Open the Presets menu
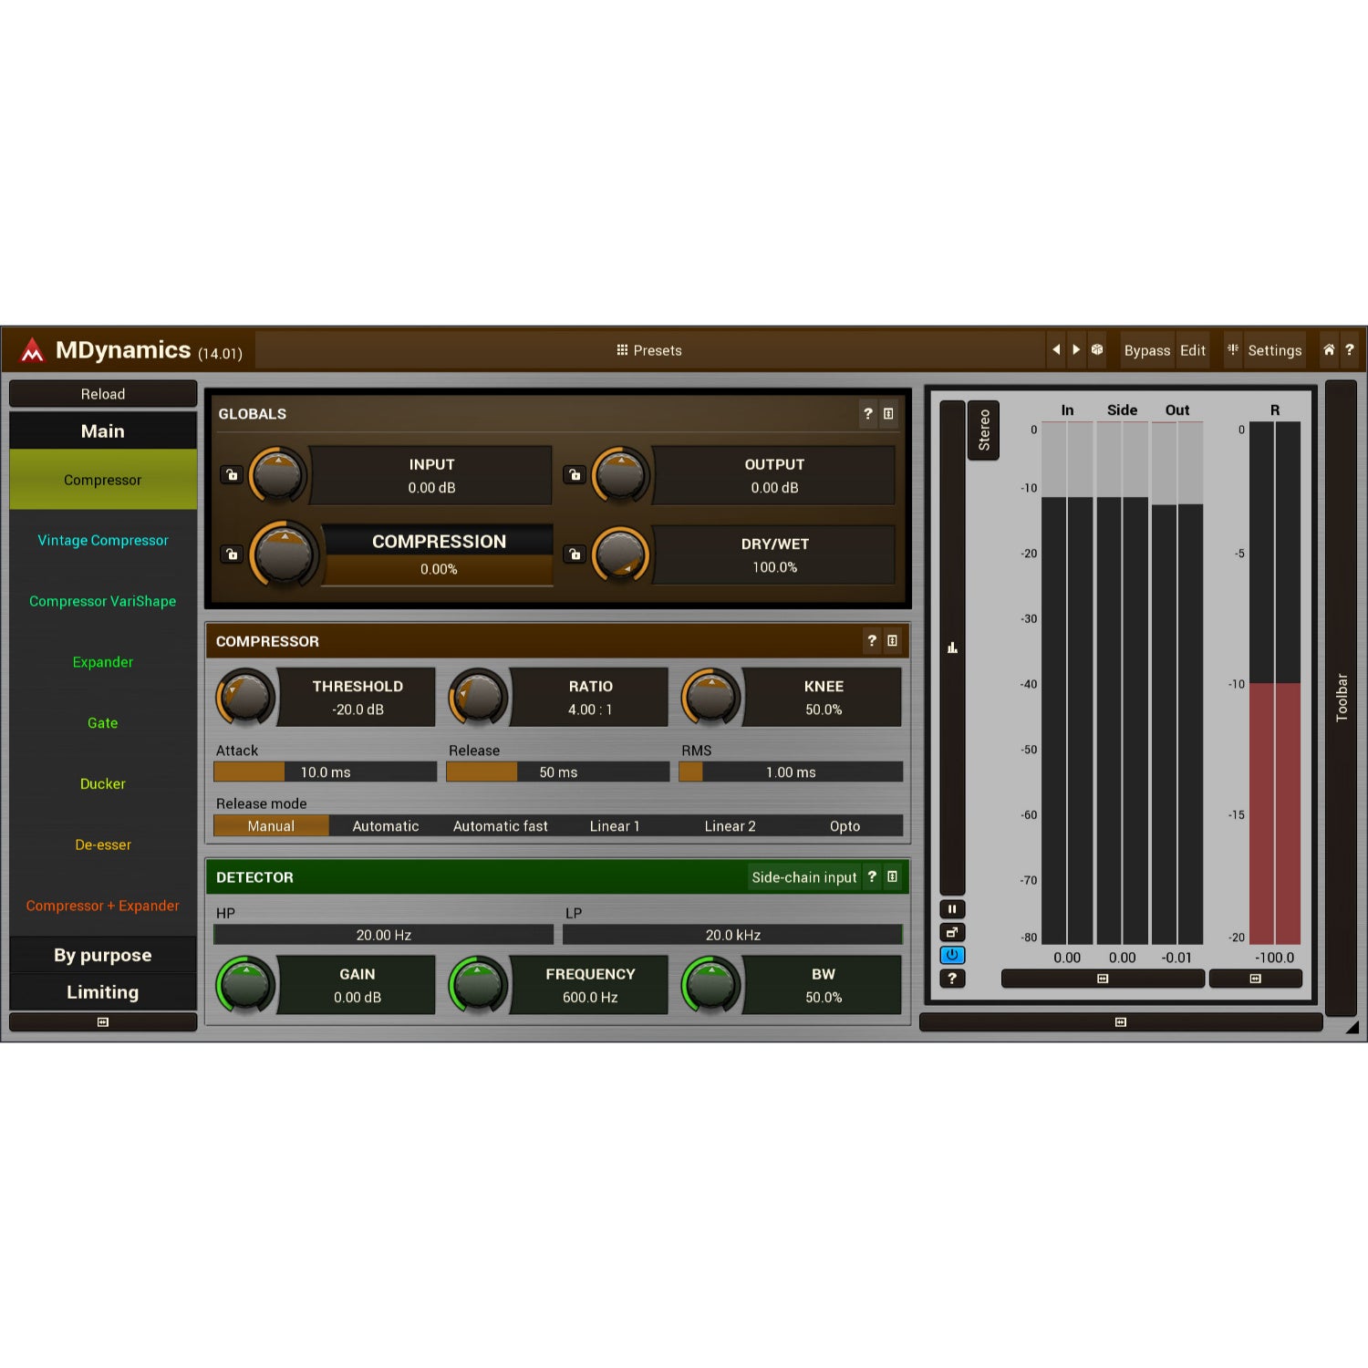This screenshot has width=1368, height=1368. point(649,350)
